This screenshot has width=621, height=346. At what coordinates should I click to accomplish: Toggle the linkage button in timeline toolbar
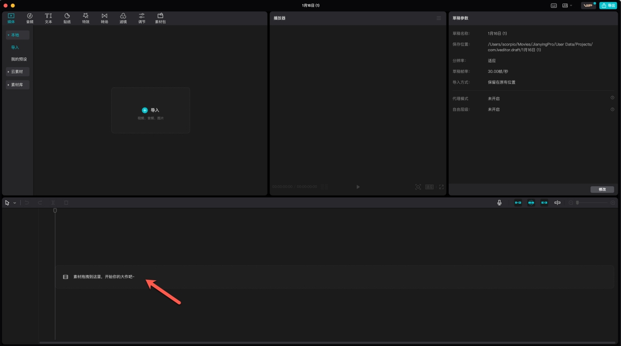544,203
